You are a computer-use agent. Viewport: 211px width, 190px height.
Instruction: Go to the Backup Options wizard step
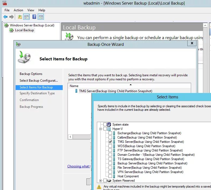(31, 74)
